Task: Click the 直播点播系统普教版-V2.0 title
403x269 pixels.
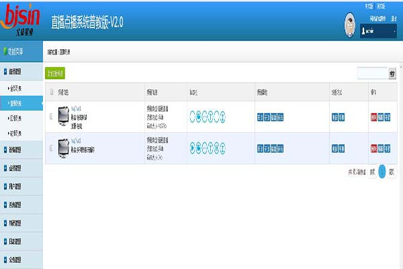Action: coord(87,22)
